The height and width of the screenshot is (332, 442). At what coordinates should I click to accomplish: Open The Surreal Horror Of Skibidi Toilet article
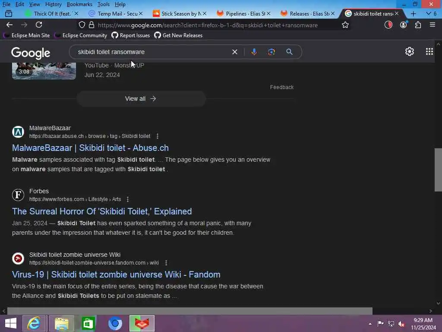pyautogui.click(x=102, y=211)
